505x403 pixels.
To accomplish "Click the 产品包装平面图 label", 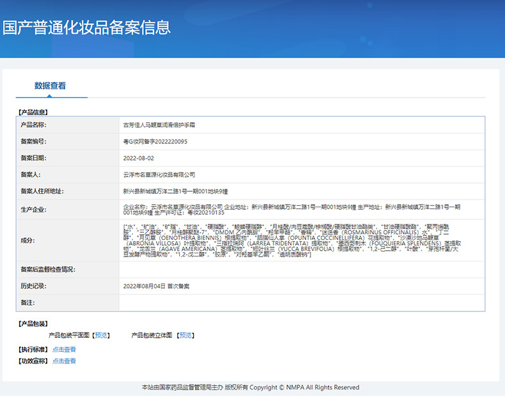I will click(69, 335).
